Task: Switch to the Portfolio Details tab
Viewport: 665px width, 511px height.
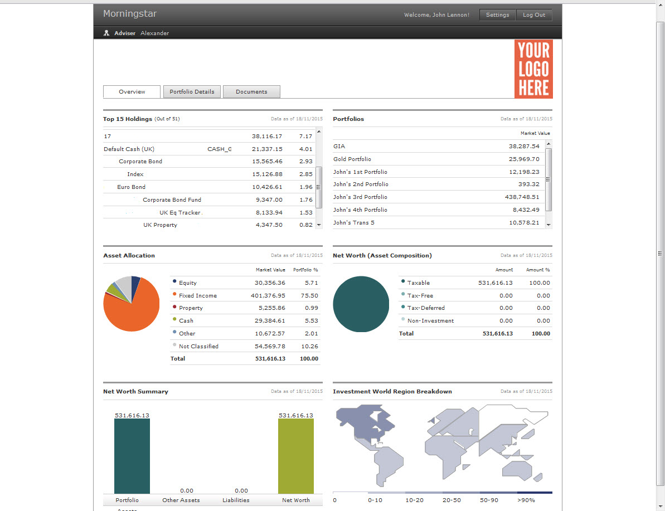Action: (192, 92)
